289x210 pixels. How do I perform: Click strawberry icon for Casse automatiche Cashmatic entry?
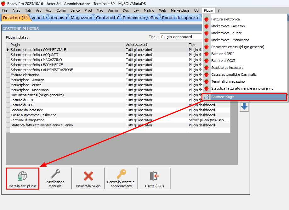tap(207, 75)
